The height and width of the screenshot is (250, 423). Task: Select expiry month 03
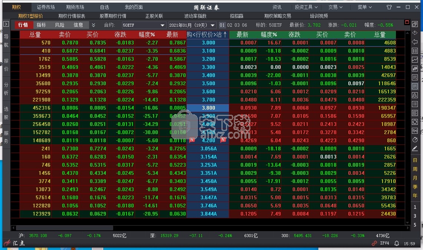237,25
